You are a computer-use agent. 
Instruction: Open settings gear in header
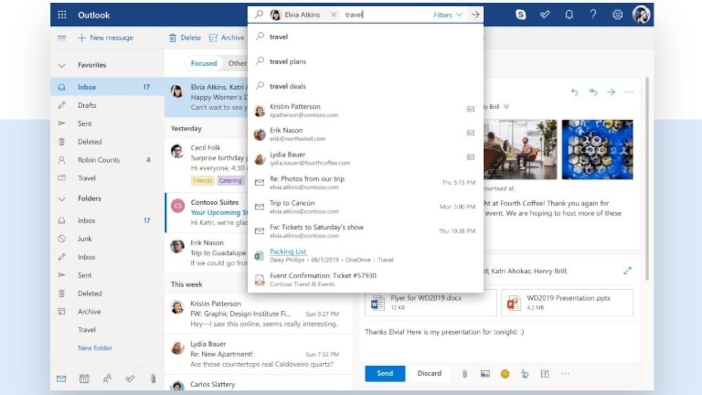pyautogui.click(x=617, y=15)
